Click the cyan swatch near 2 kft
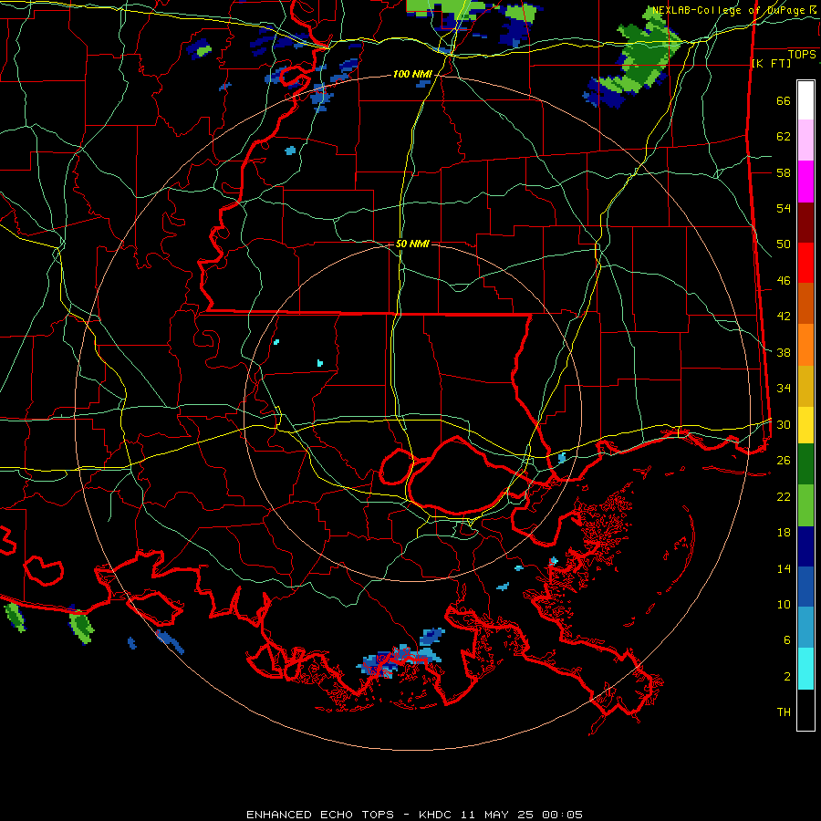Screen dimensions: 821x821 805,669
